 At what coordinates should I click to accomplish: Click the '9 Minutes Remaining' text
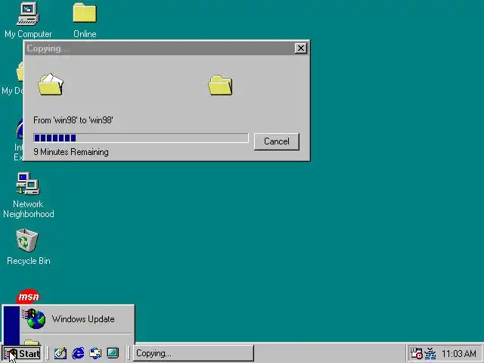71,152
